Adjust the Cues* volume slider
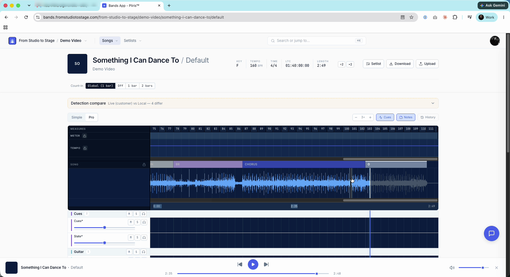 105,228
